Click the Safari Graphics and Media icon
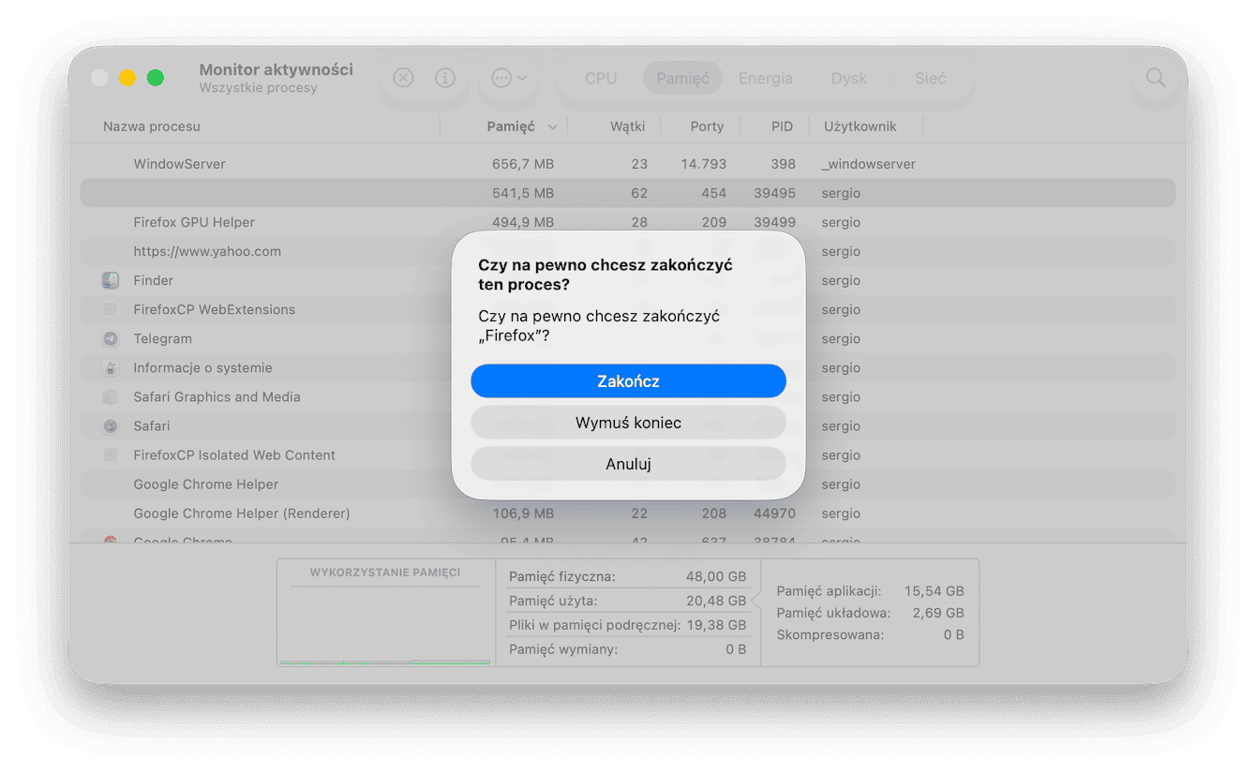This screenshot has height=774, width=1256. click(x=111, y=397)
